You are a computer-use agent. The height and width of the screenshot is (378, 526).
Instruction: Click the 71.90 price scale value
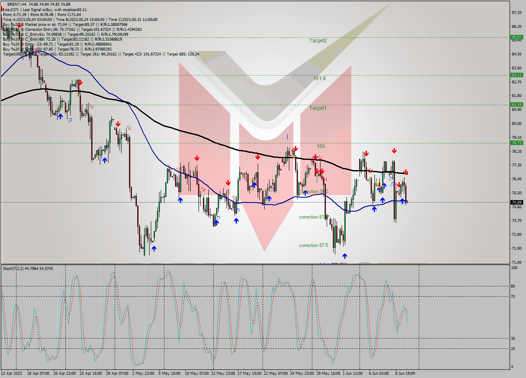coord(517,249)
